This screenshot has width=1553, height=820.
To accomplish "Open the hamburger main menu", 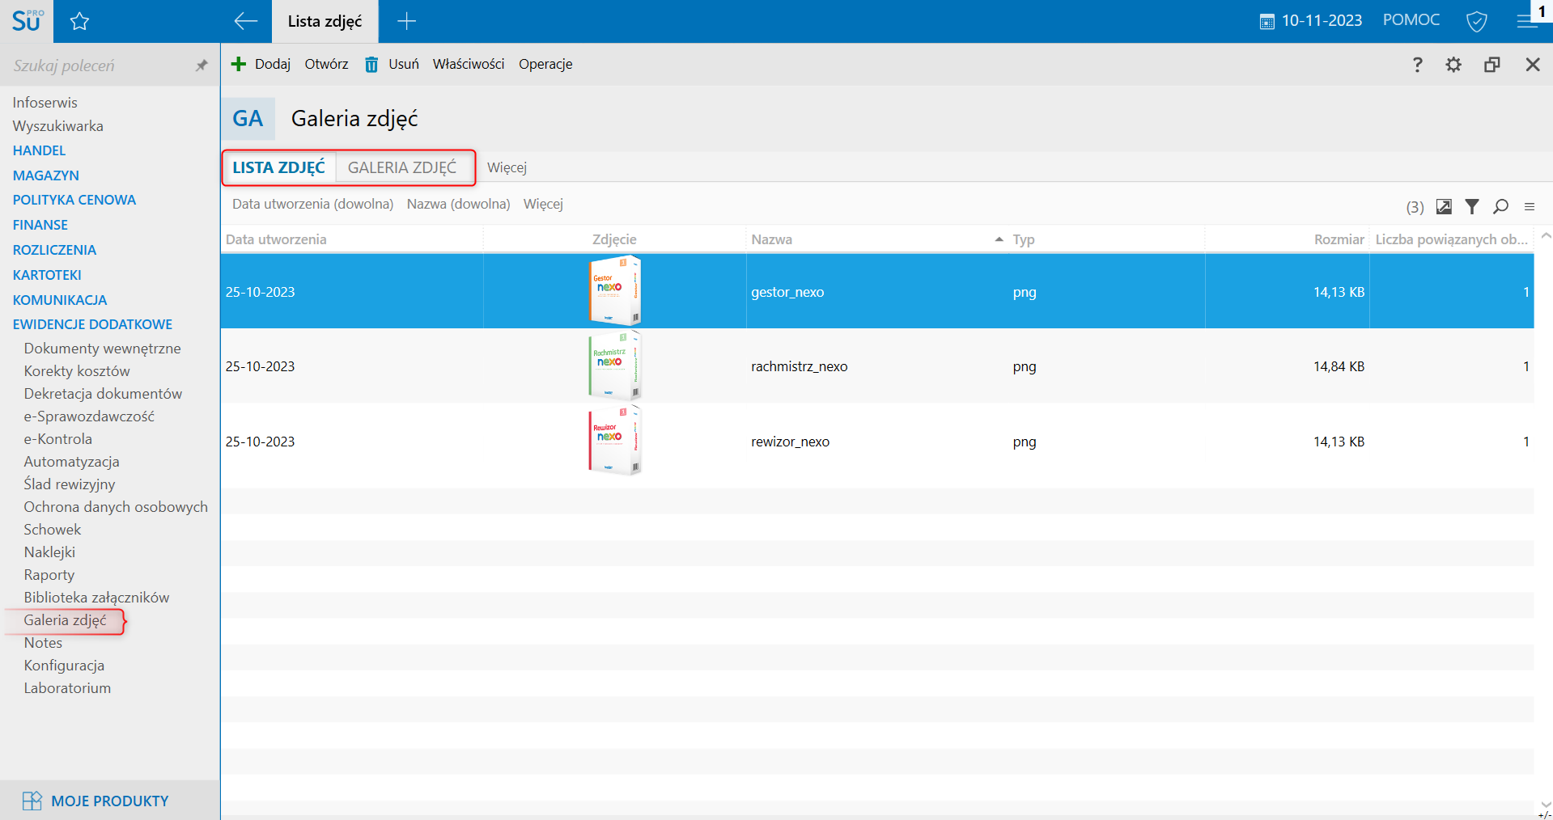I will tap(1526, 22).
